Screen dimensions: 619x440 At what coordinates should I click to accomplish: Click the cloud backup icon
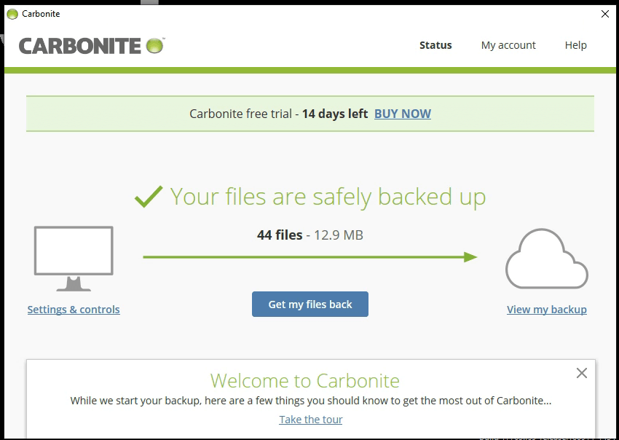point(546,261)
